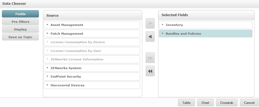Click the remove field left-arrow icon
259x107 pixels.
click(150, 37)
